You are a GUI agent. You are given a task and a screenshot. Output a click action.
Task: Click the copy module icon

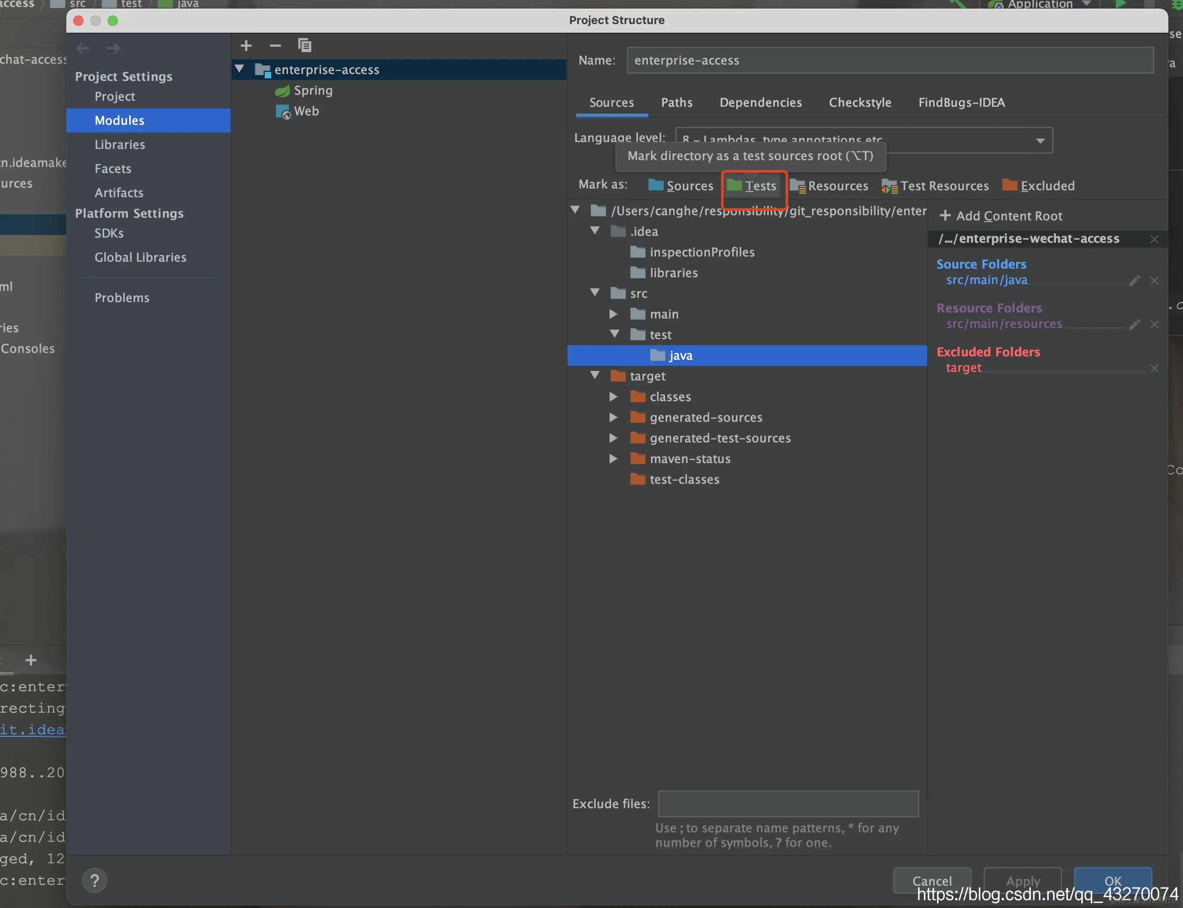click(x=304, y=46)
